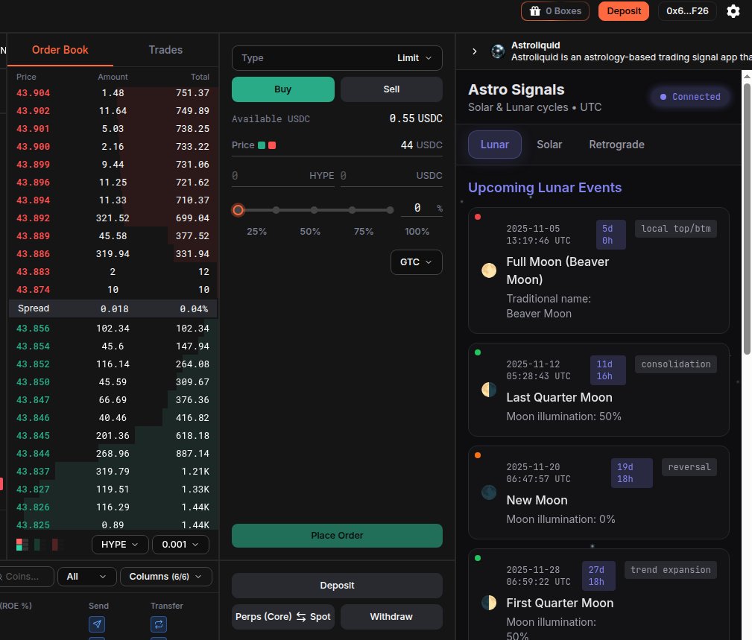This screenshot has width=752, height=640.
Task: Show both bids and asks order book view
Action: [x=22, y=545]
